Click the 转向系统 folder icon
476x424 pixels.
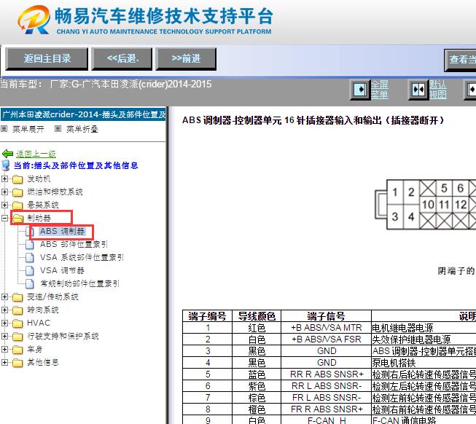[17, 310]
